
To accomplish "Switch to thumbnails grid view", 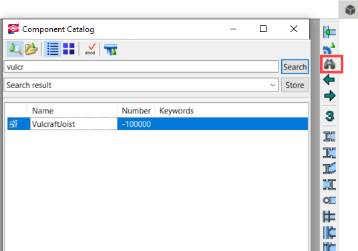I will point(69,49).
